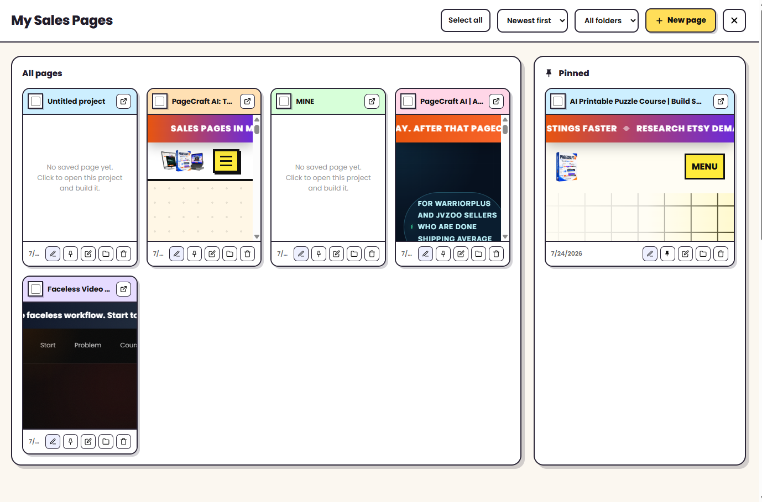Delete Untitled project with its trash icon

tap(123, 254)
